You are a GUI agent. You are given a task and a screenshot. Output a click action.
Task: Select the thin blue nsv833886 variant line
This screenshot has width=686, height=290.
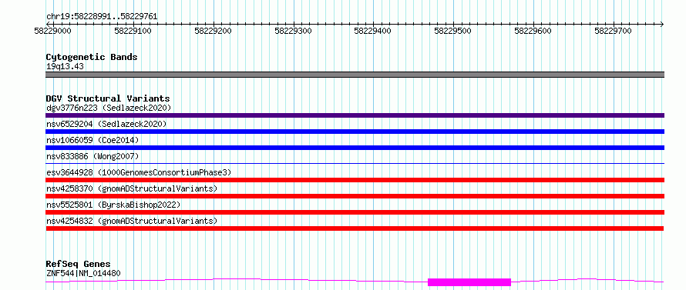click(x=355, y=163)
